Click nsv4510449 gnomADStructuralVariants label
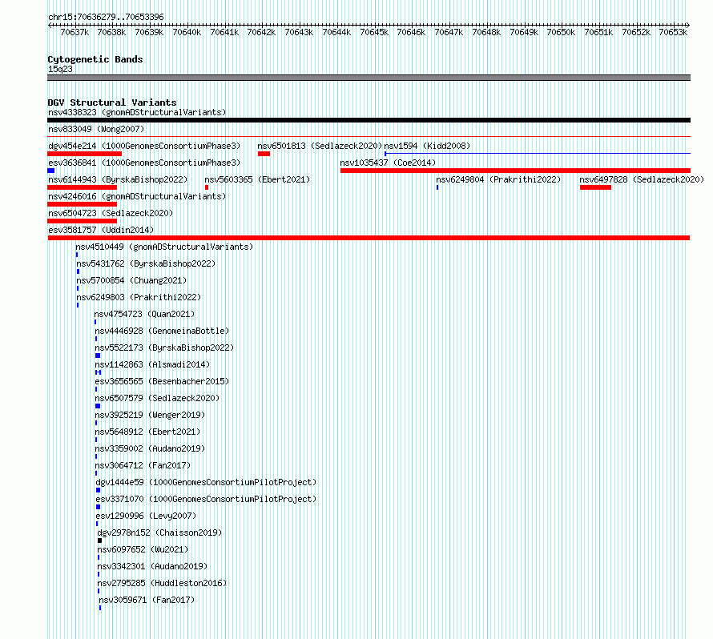Screen dimensions: 713x639 [164, 247]
